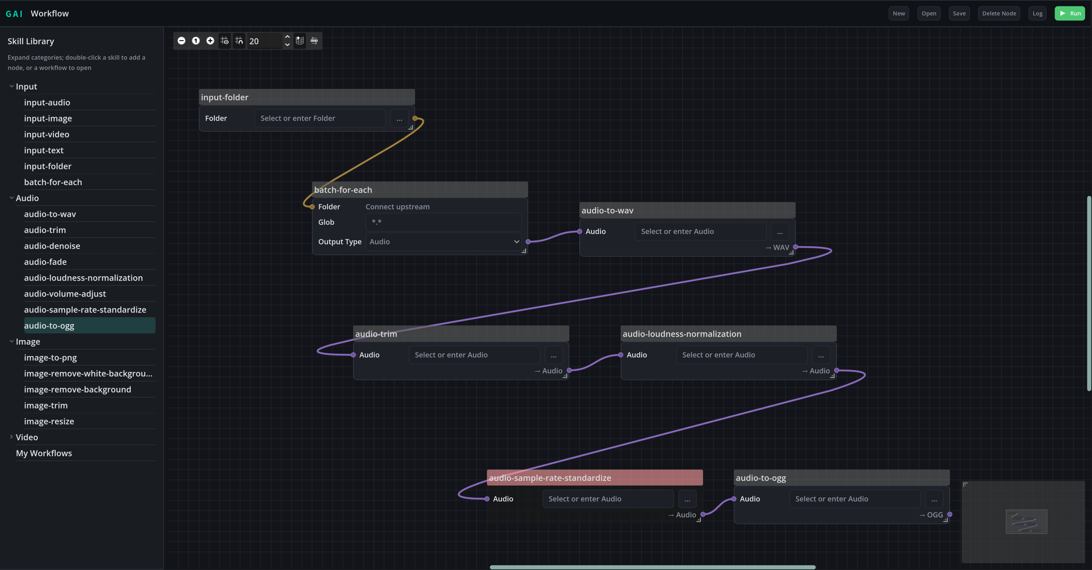Zoom out the canvas with the minus icon
This screenshot has width=1092, height=570.
tap(181, 41)
